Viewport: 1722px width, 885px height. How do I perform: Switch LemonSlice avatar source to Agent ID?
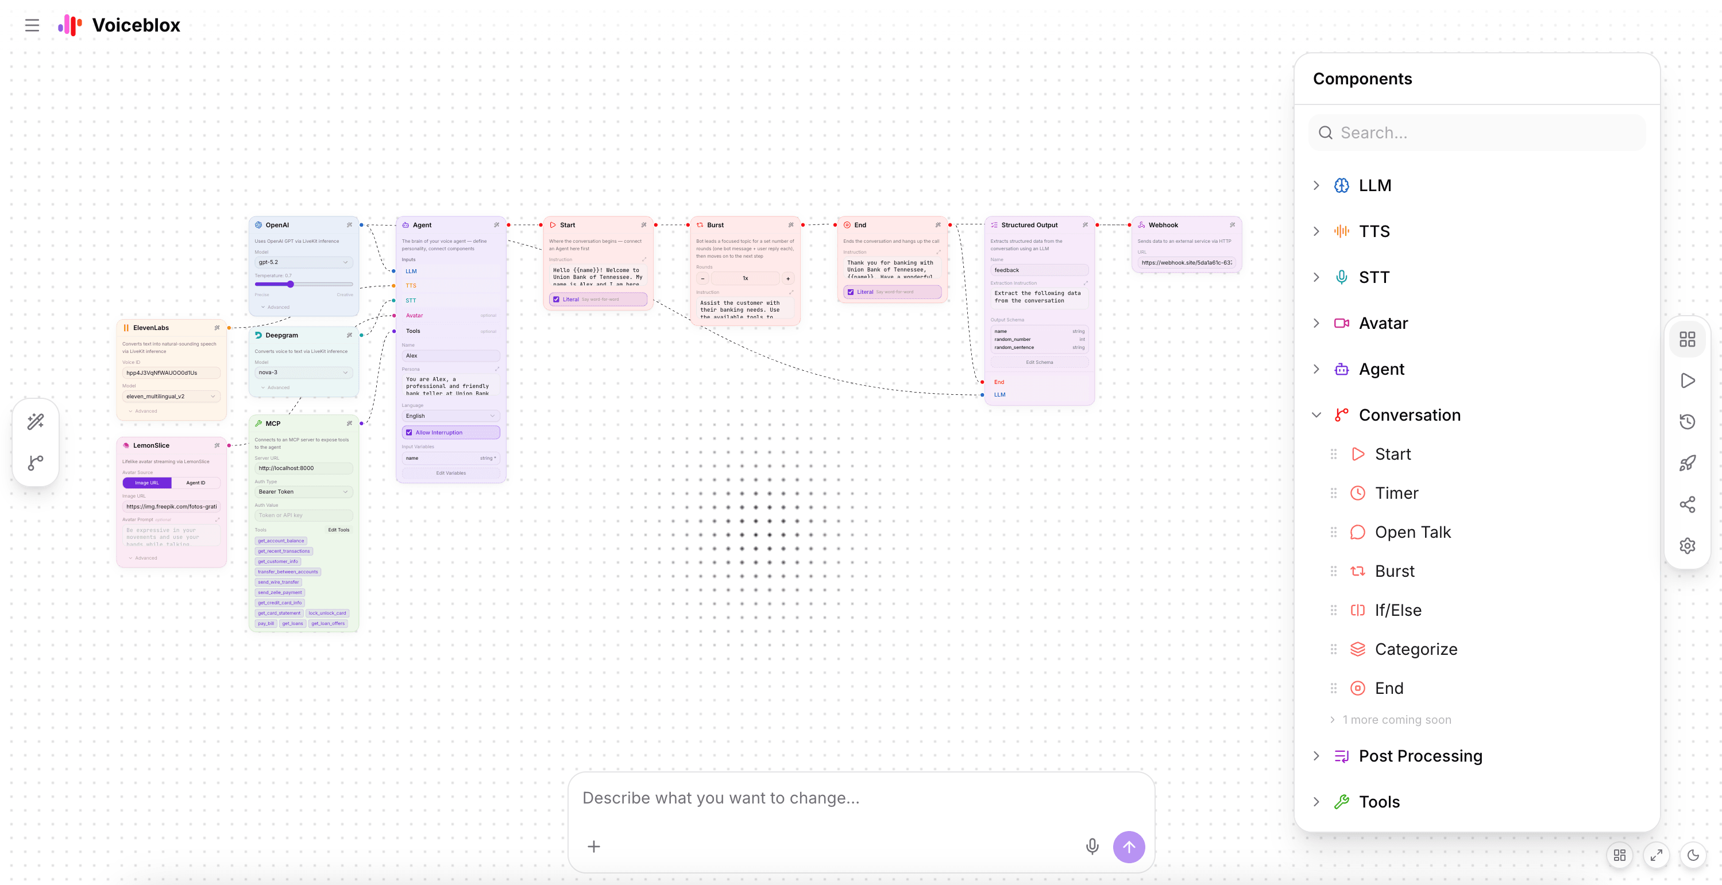coord(196,482)
